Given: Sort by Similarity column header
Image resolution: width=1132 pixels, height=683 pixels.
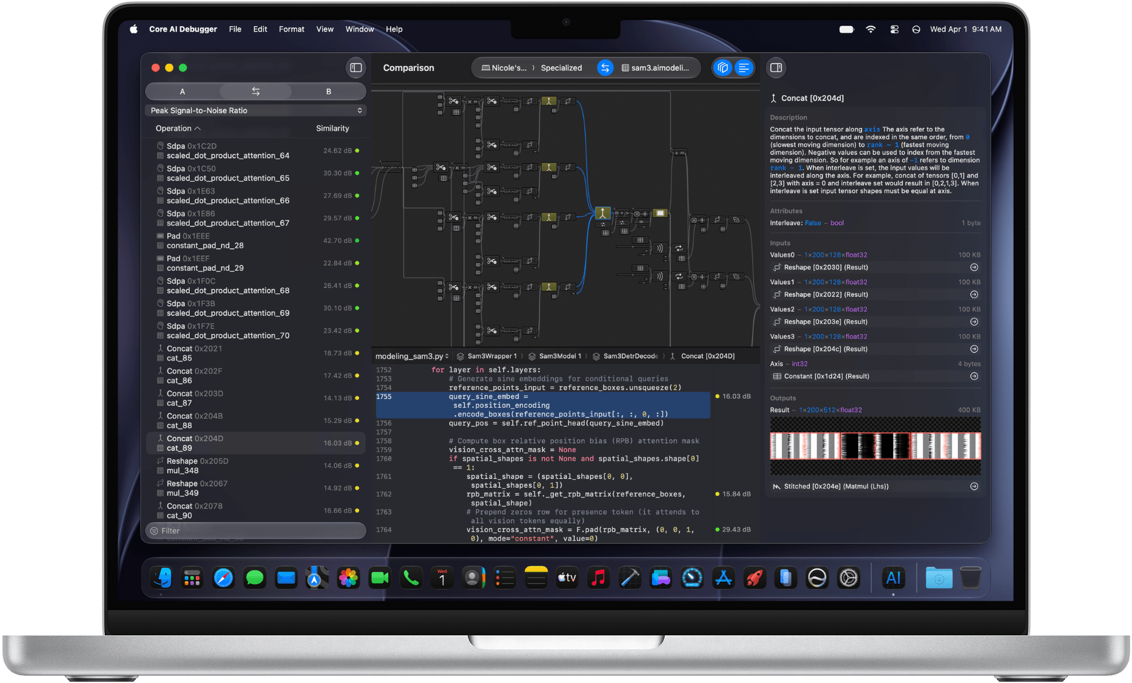Looking at the screenshot, I should coord(332,128).
